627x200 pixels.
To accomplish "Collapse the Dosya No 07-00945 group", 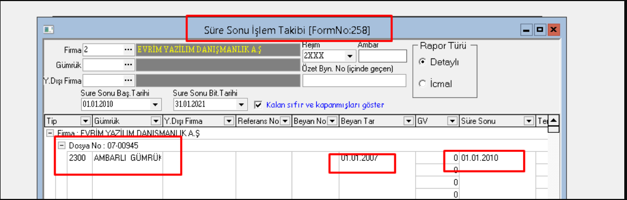I will pyautogui.click(x=61, y=145).
